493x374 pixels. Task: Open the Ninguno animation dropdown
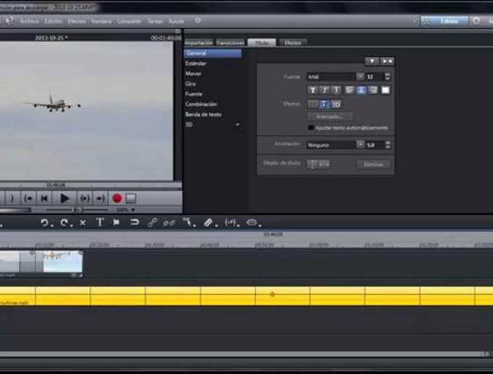pyautogui.click(x=360, y=144)
